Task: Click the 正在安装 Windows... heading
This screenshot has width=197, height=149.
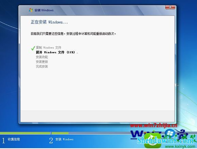Action: click(49, 22)
